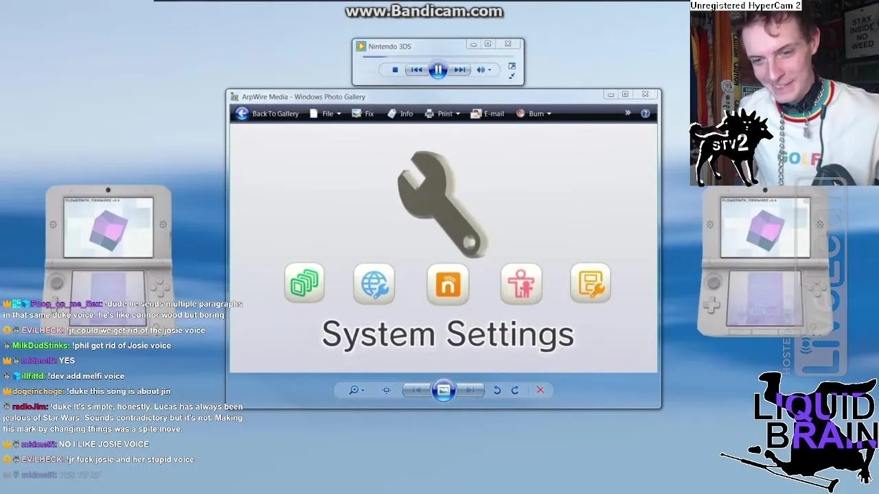The height and width of the screenshot is (494, 879).
Task: Delete the picture with red X
Action: coord(540,390)
